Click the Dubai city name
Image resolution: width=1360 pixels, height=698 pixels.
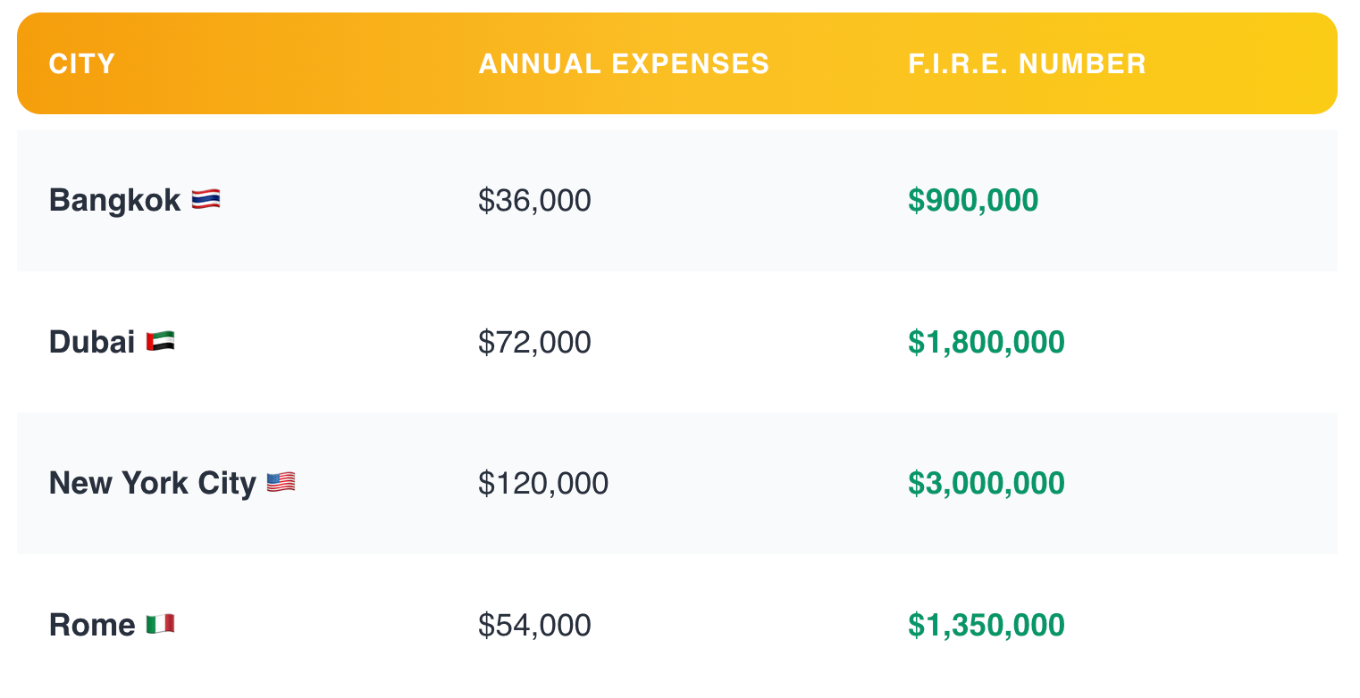[92, 342]
